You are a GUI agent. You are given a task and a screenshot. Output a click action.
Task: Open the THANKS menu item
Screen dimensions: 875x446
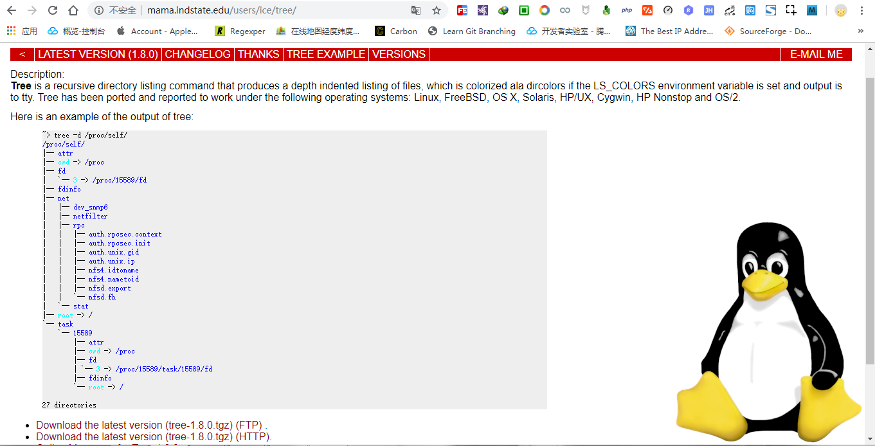(x=258, y=55)
